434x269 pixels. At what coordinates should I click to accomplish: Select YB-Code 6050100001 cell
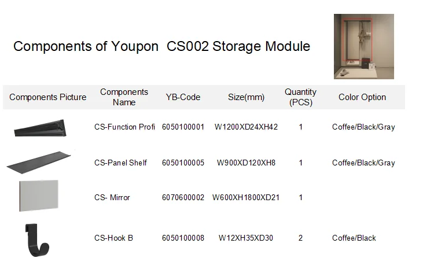click(x=183, y=127)
